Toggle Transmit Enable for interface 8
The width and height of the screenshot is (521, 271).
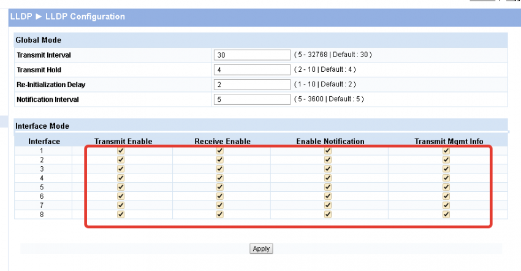(121, 215)
